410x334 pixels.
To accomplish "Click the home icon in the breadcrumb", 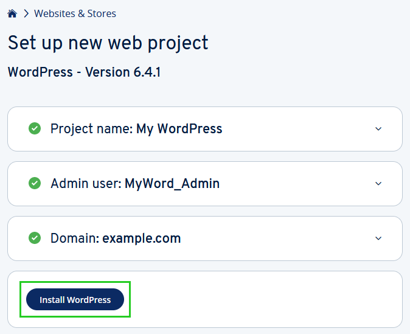I will click(x=12, y=13).
